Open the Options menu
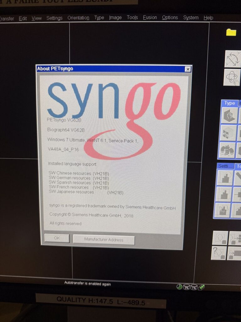Viewport: 241px width, 322px height. [170, 18]
